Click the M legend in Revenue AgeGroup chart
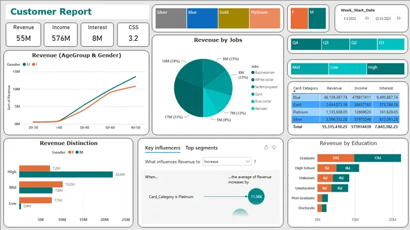Screen dimensions: 410x230 coord(26,65)
